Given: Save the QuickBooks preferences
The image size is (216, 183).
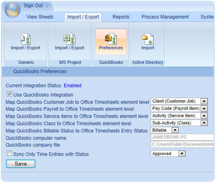Looking at the screenshot, I should [x=21, y=164].
